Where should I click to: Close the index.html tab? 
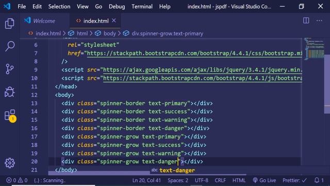(114, 21)
